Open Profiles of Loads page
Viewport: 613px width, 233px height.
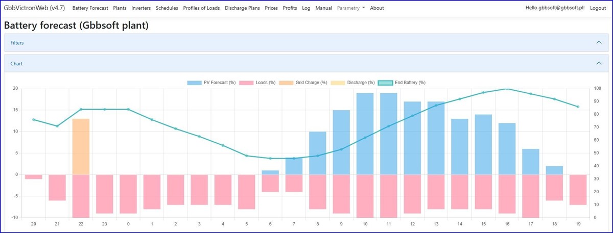click(x=201, y=8)
